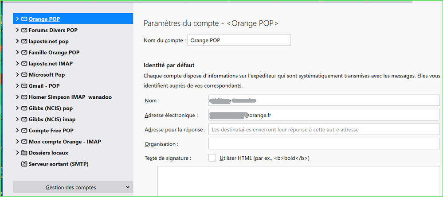Open the Gestion des comptes dropdown
Viewport: 443px width, 197px height.
tap(73, 187)
